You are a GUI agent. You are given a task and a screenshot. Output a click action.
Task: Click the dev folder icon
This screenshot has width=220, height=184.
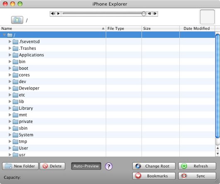pyautogui.click(x=15, y=82)
